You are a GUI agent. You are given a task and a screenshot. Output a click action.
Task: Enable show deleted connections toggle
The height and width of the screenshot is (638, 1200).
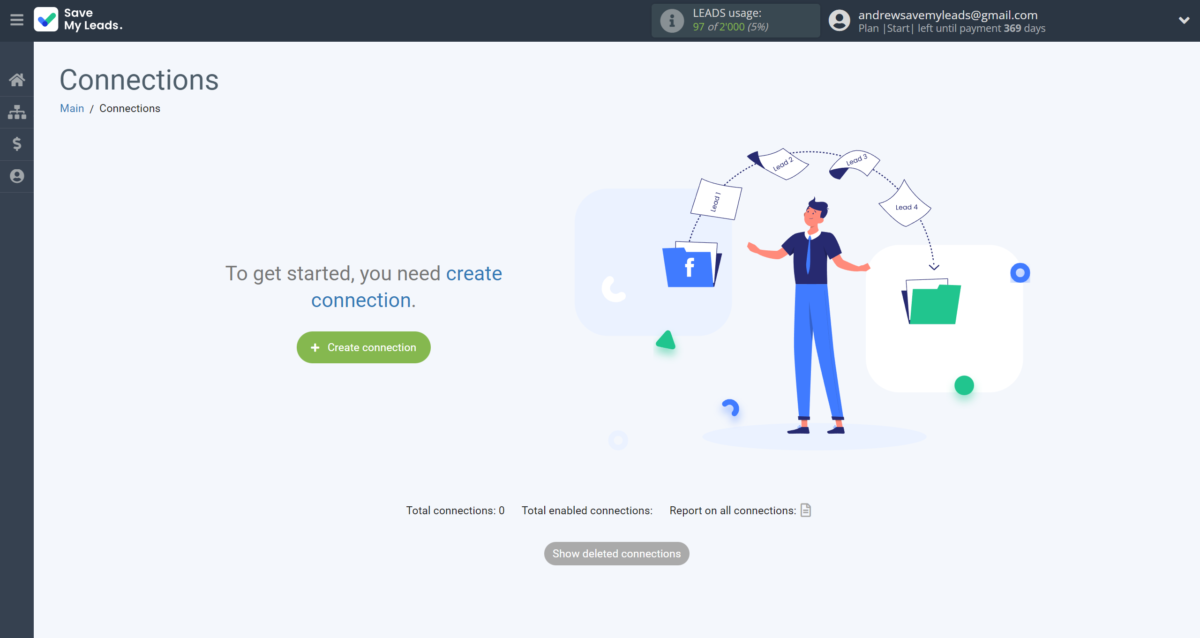tap(617, 553)
